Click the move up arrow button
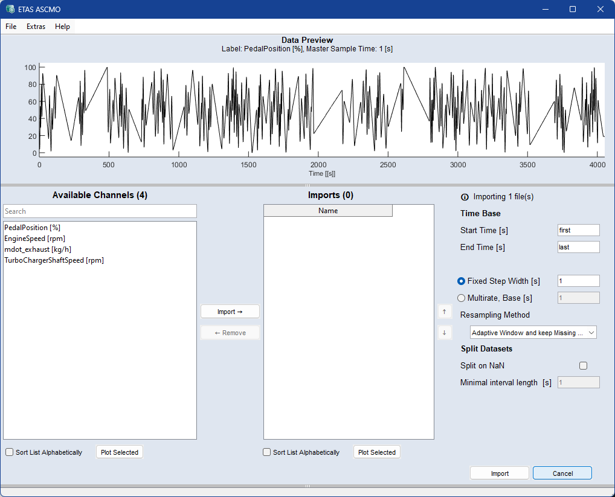The height and width of the screenshot is (497, 615). (444, 312)
